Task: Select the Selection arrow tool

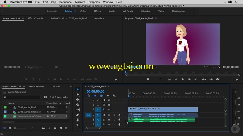Action: [78, 89]
